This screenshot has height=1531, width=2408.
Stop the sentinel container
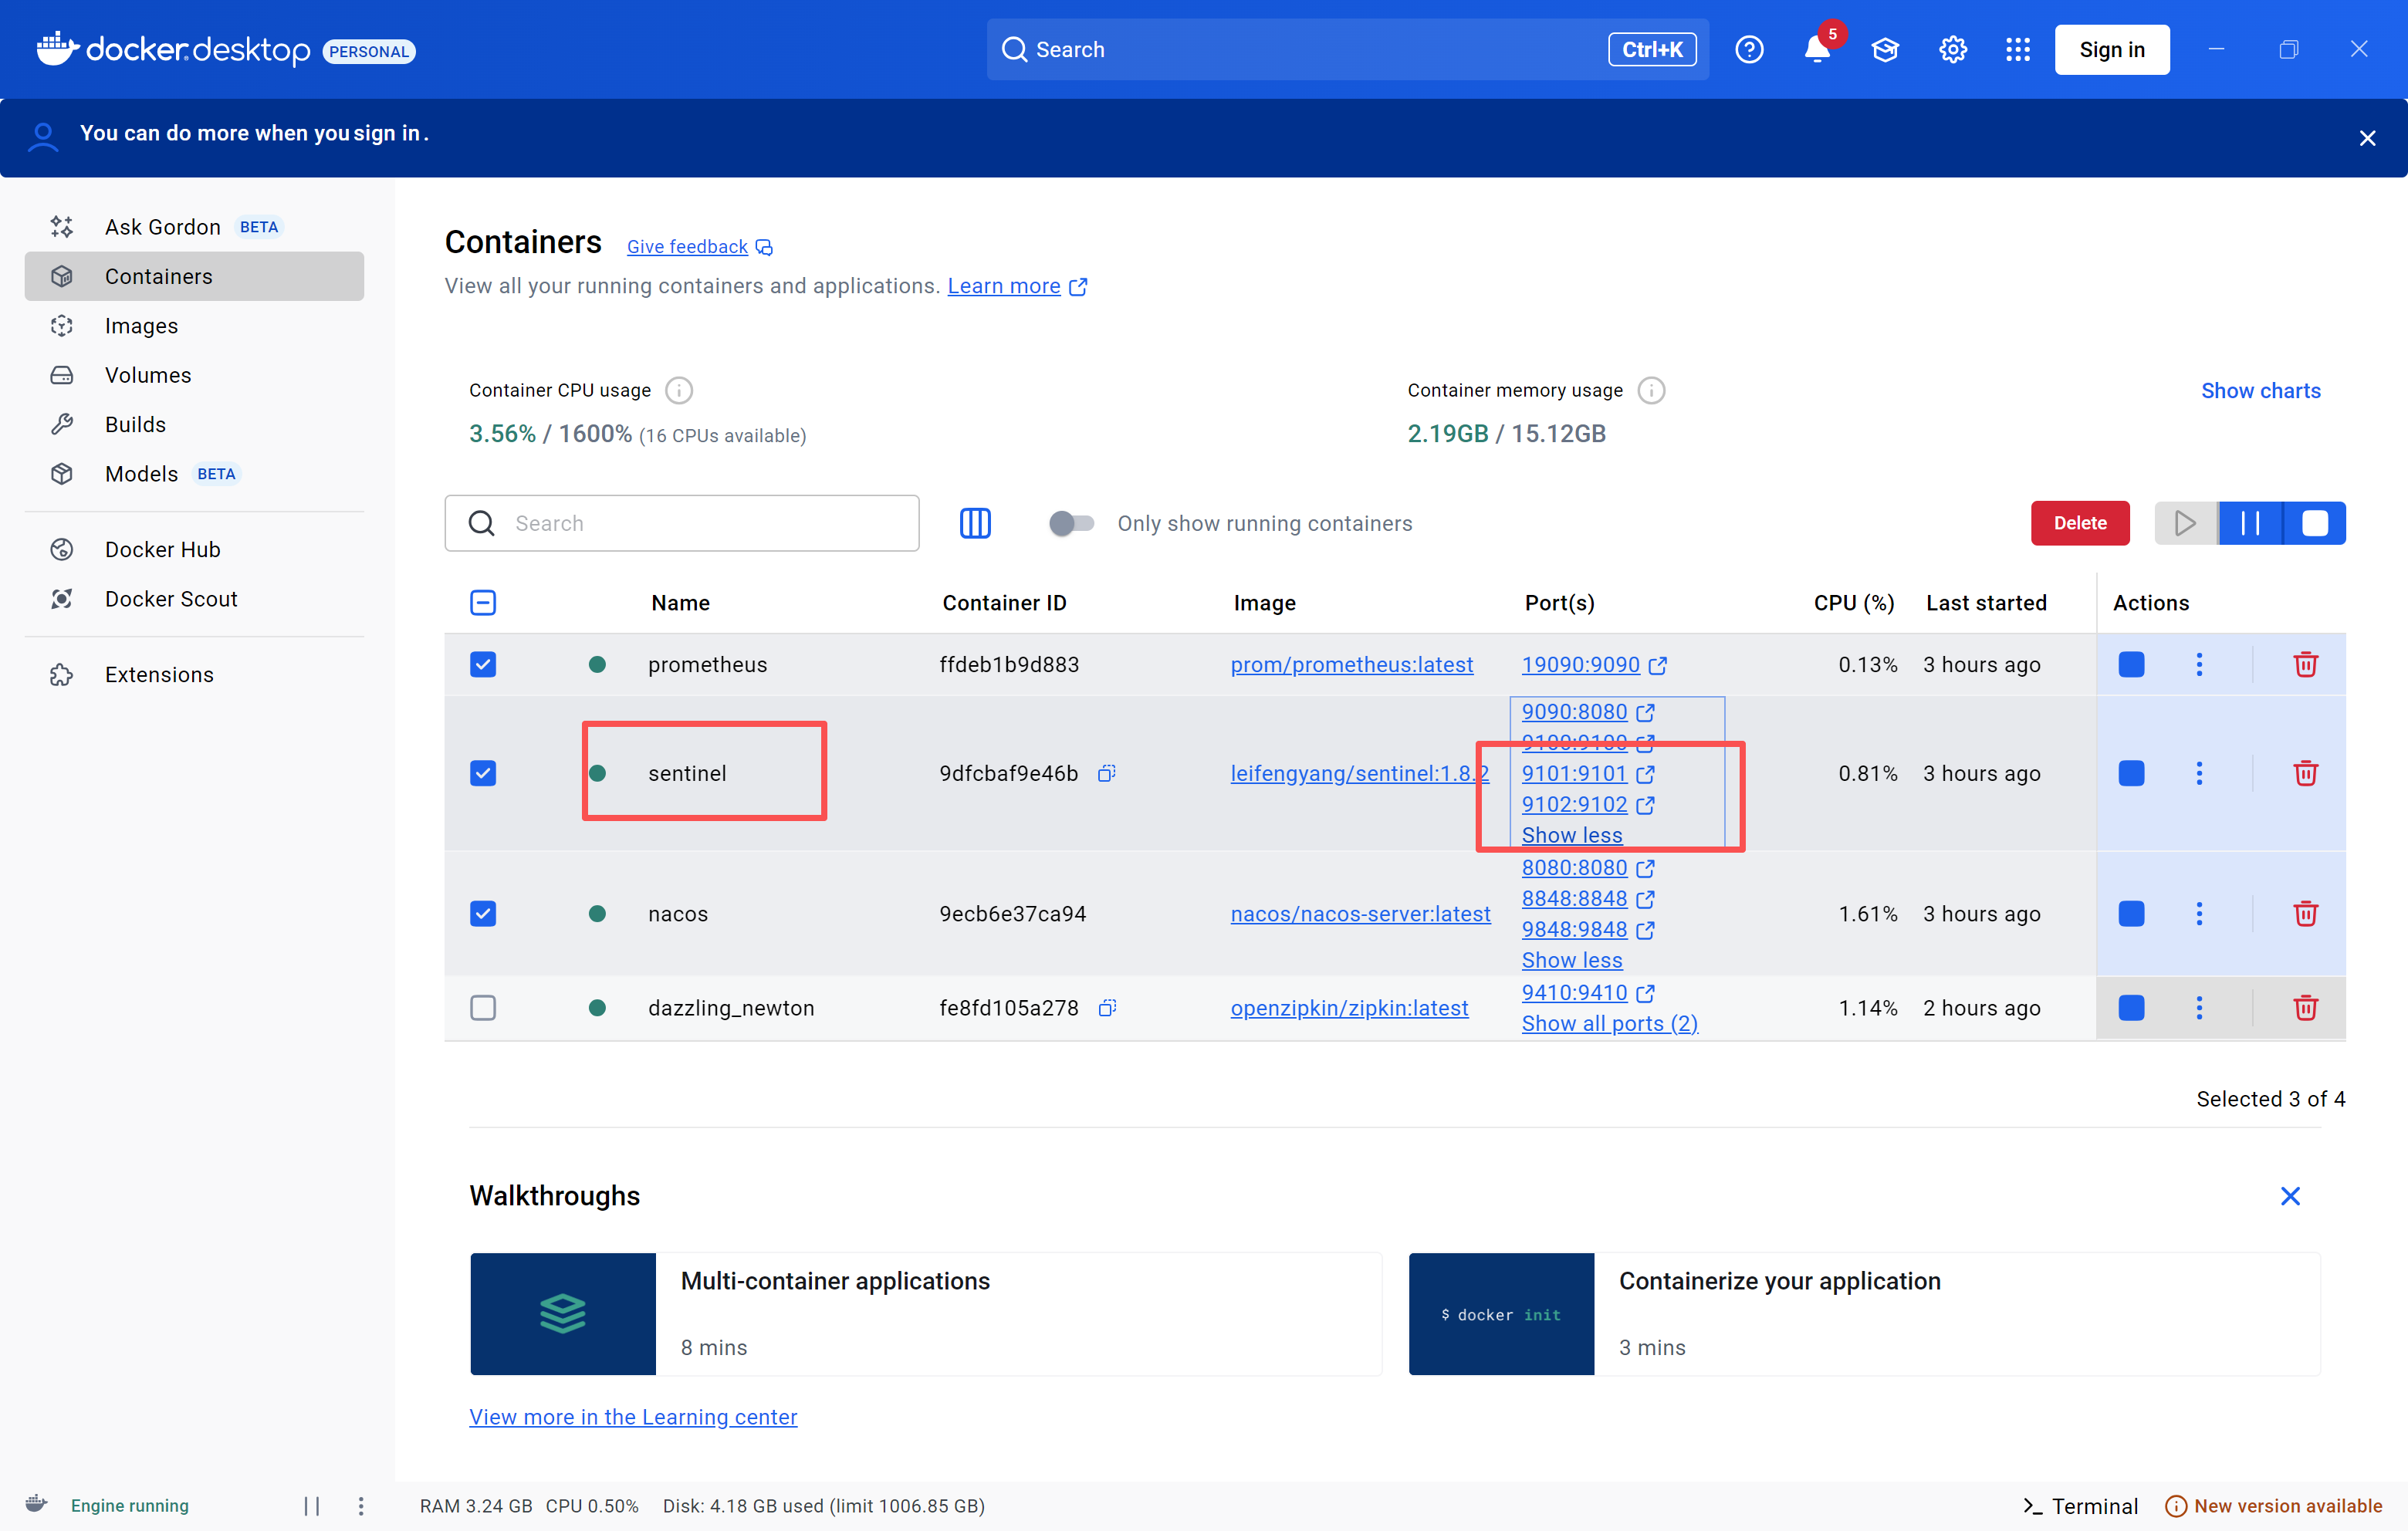2131,773
